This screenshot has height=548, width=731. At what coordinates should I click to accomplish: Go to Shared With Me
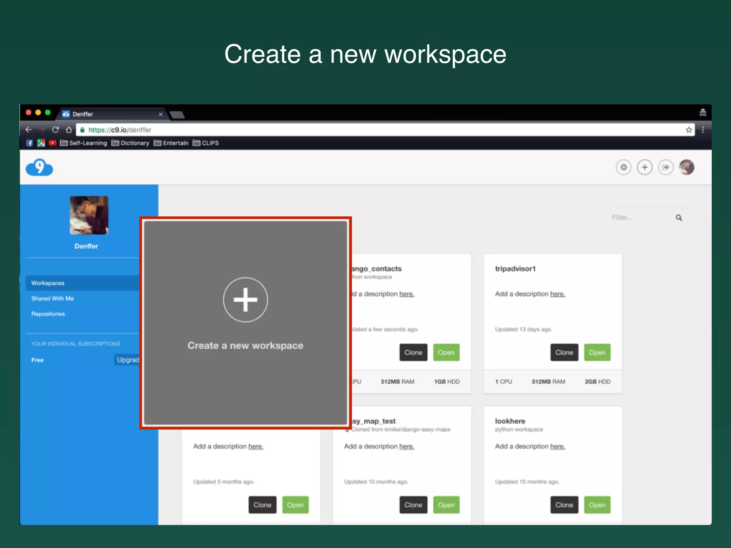coord(52,298)
